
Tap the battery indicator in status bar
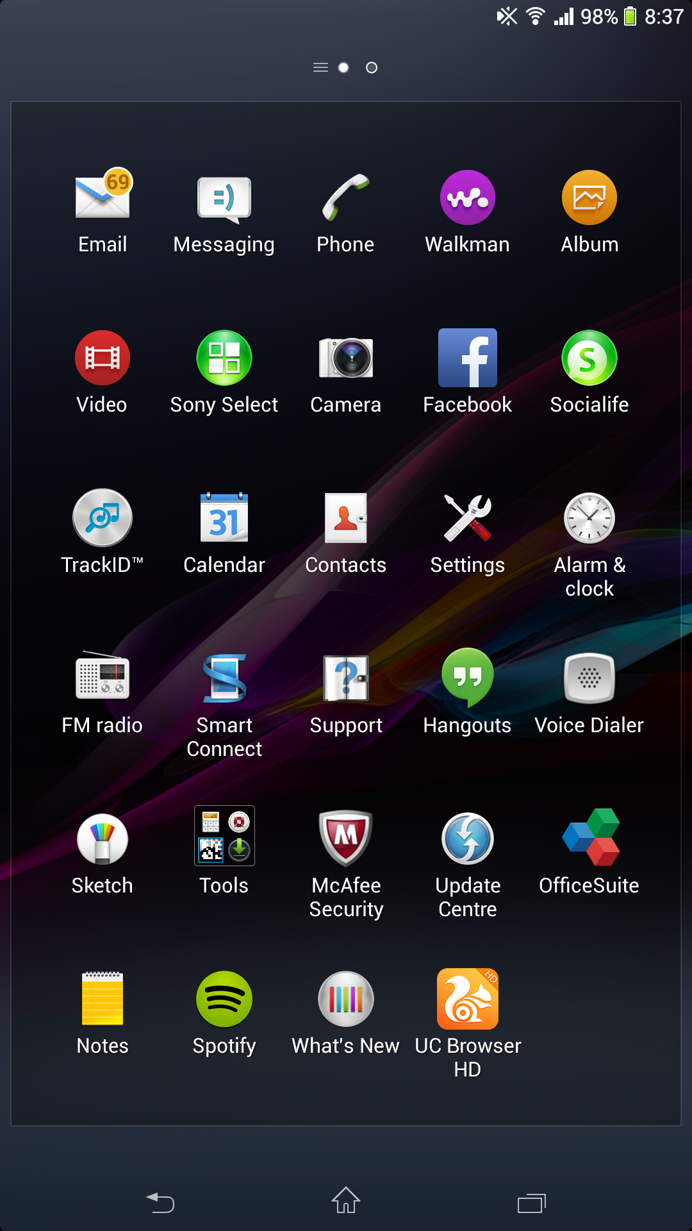[x=630, y=16]
